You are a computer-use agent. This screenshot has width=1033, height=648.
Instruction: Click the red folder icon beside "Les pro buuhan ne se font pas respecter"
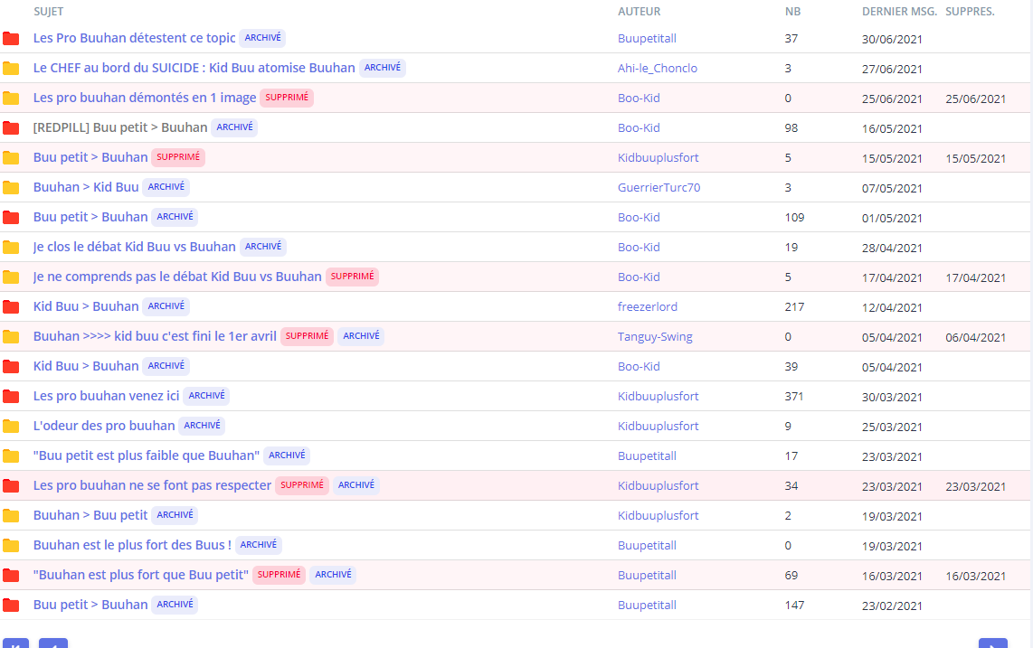pyautogui.click(x=11, y=486)
